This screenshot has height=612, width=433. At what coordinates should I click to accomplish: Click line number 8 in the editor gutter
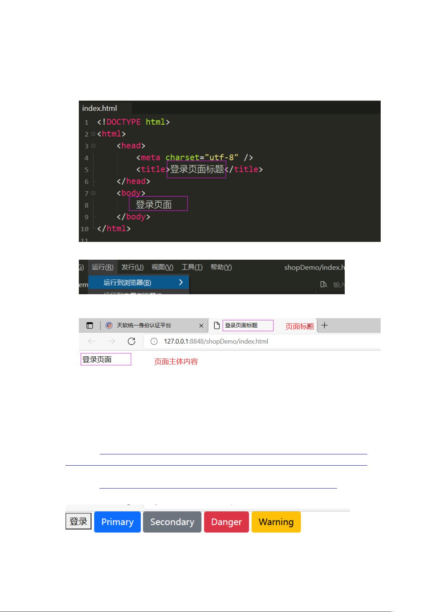tap(86, 205)
